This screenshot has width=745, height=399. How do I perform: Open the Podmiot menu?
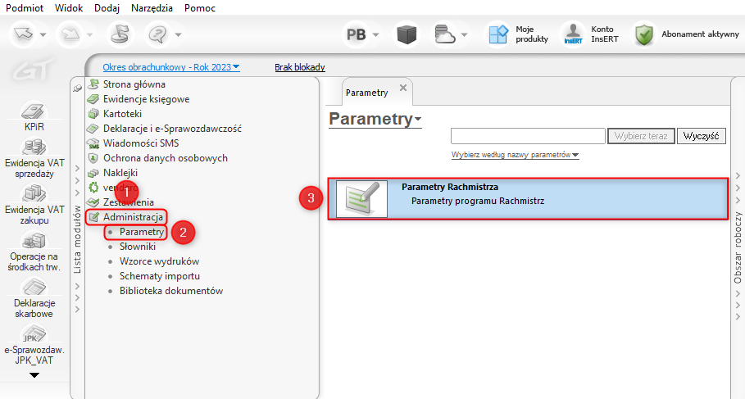25,7
